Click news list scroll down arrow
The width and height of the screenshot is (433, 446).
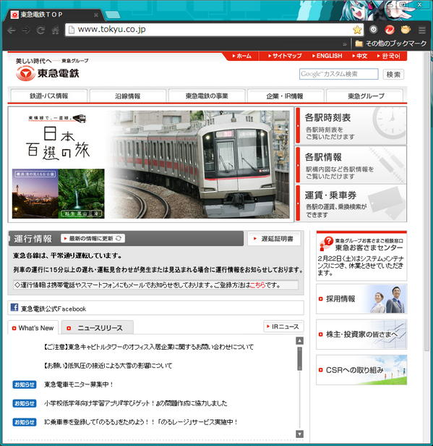299,434
